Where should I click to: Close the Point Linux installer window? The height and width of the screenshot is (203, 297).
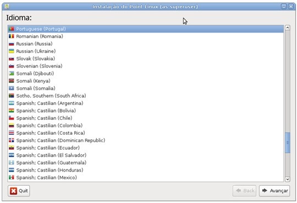pyautogui.click(x=291, y=7)
